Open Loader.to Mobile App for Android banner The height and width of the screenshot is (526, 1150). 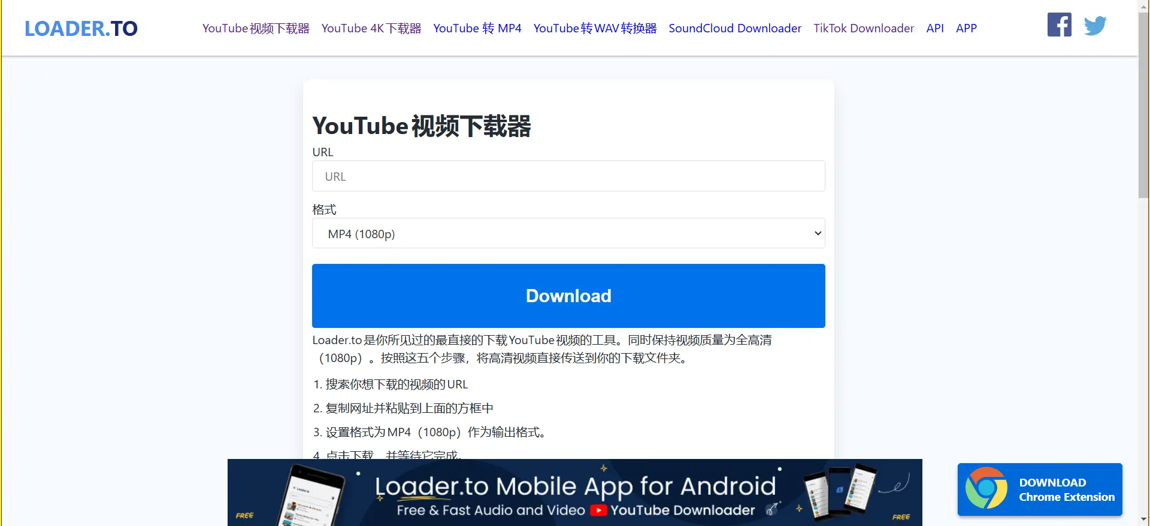[x=575, y=492]
